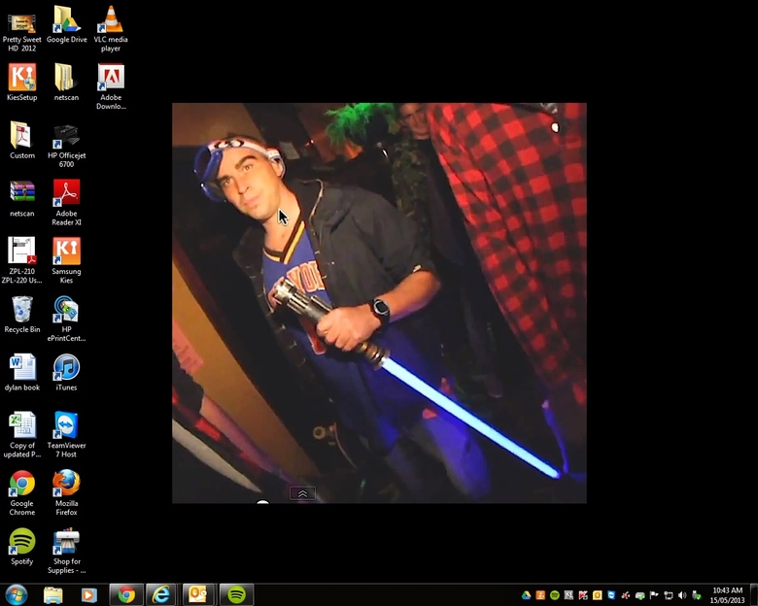Select the TeamViewer 7 Host shortcut
Screen dimensions: 758x606
coord(66,434)
